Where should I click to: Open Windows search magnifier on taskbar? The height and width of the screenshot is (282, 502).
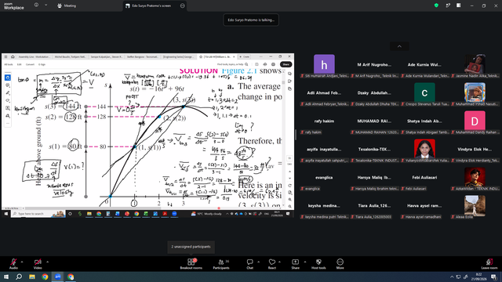pos(19,277)
